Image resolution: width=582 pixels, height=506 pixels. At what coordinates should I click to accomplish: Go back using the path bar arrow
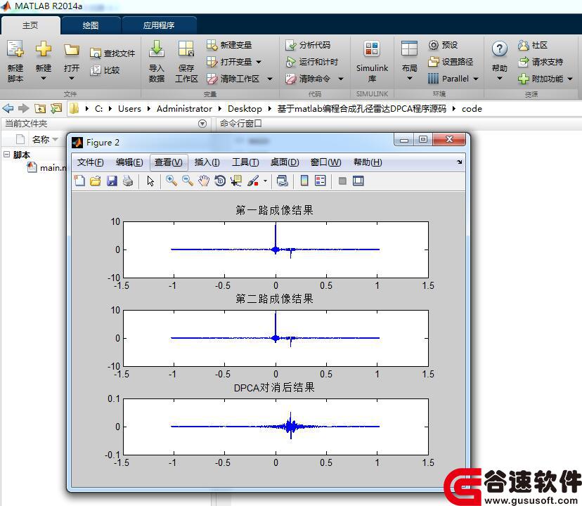[x=8, y=108]
